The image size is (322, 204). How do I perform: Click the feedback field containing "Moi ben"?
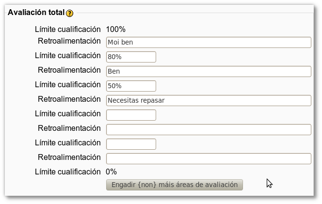[208, 42]
